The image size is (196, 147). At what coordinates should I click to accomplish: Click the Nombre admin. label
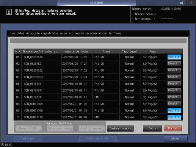[144, 14]
